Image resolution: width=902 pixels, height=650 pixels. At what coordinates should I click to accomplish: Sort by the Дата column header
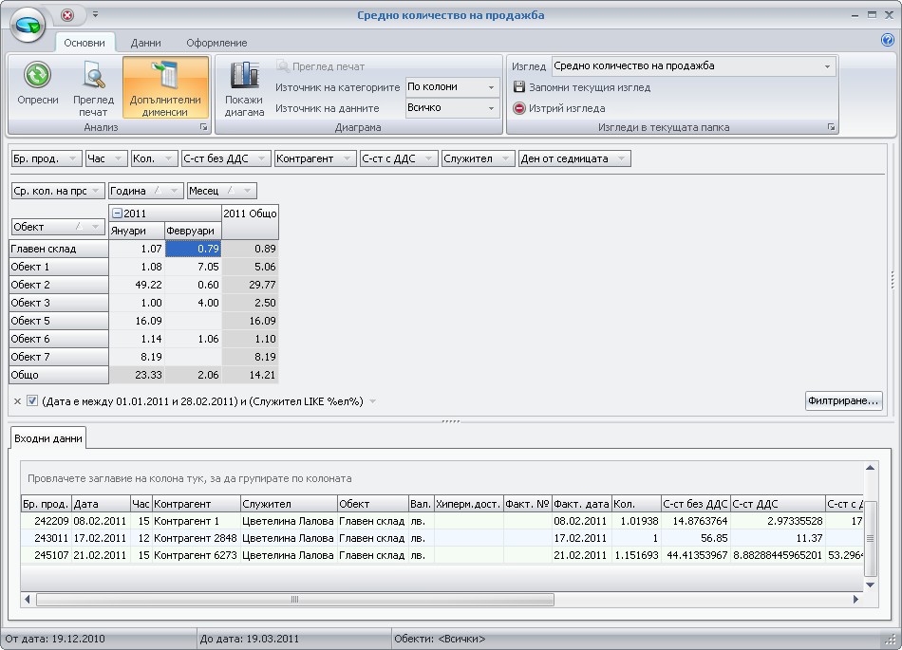101,504
